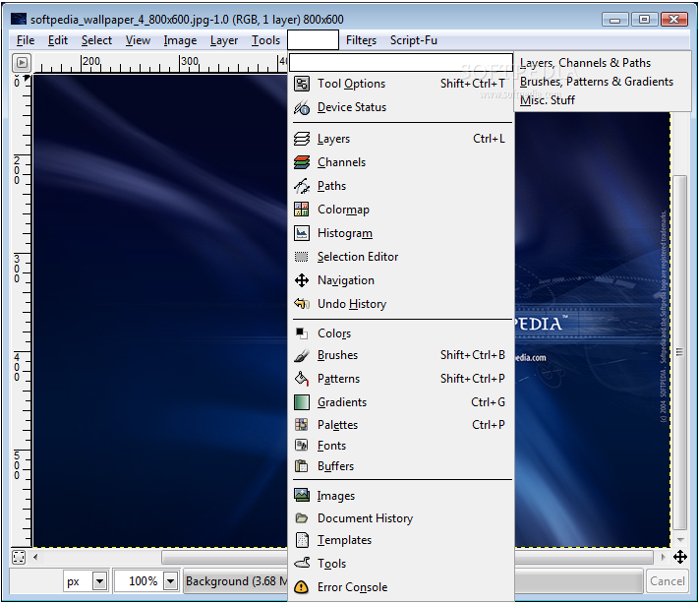Select Histogram menu entry
This screenshot has width=698, height=604.
402,233
